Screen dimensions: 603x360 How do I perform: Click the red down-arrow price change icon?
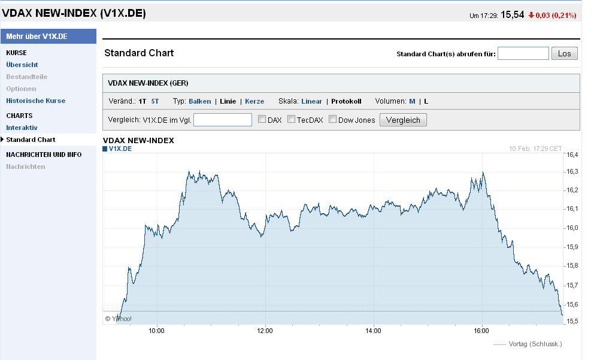pos(531,16)
